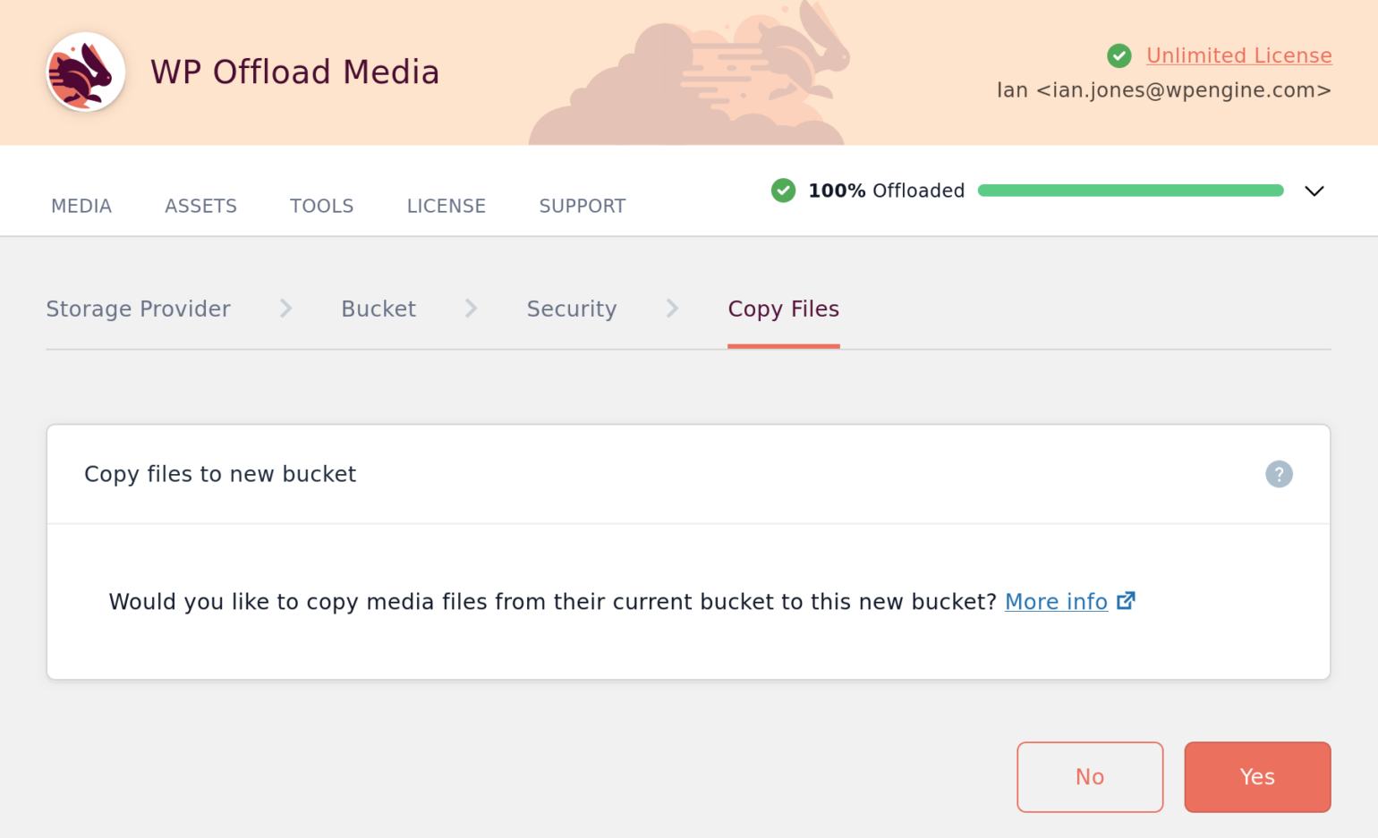Open the License tab
This screenshot has width=1378, height=838.
pyautogui.click(x=446, y=206)
